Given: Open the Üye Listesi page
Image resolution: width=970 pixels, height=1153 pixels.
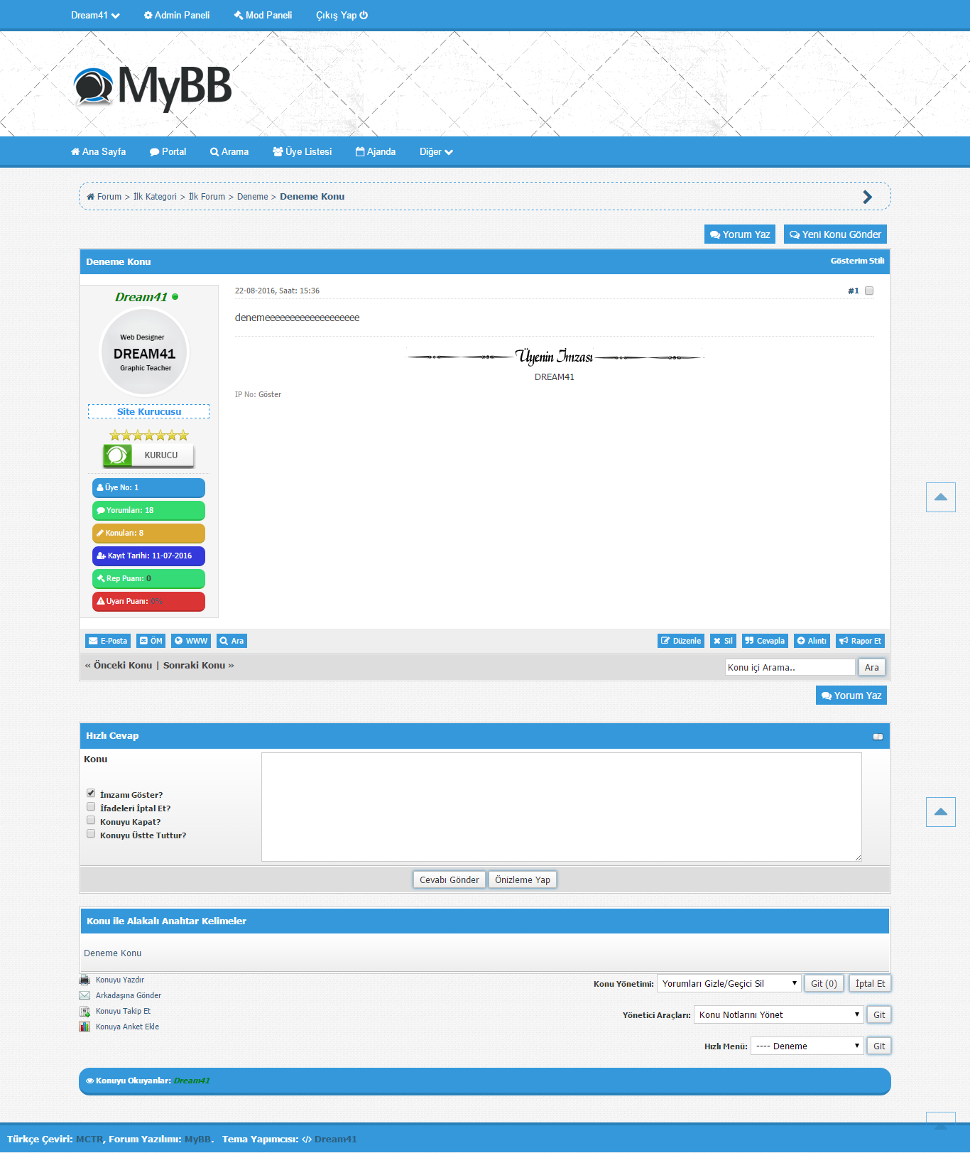Looking at the screenshot, I should tap(303, 151).
